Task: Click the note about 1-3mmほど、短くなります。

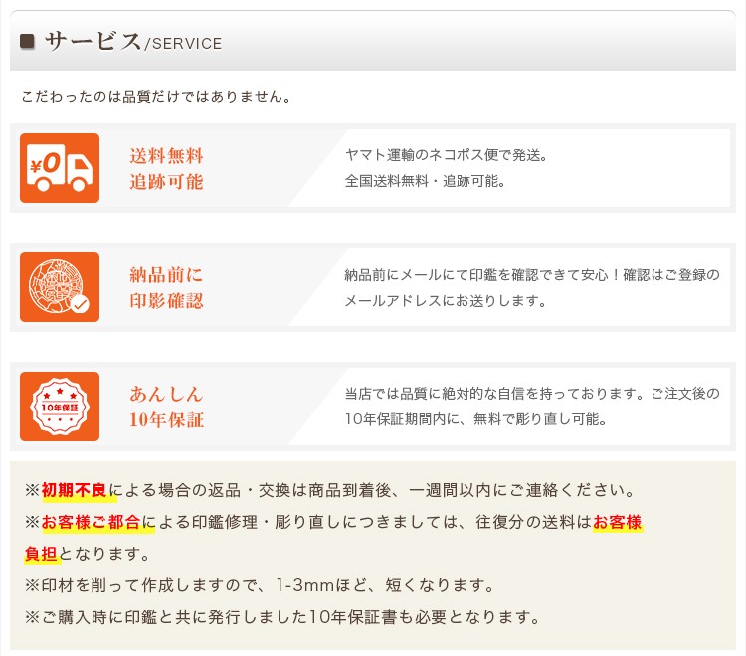Action: click(260, 585)
